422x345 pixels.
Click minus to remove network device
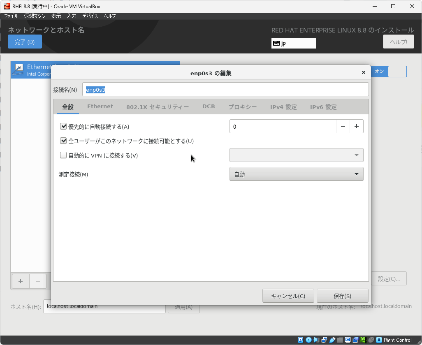(x=38, y=281)
